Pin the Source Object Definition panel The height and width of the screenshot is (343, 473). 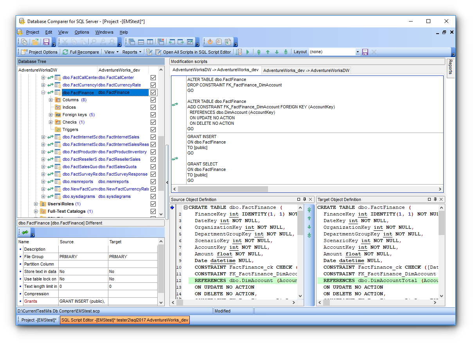[305, 199]
